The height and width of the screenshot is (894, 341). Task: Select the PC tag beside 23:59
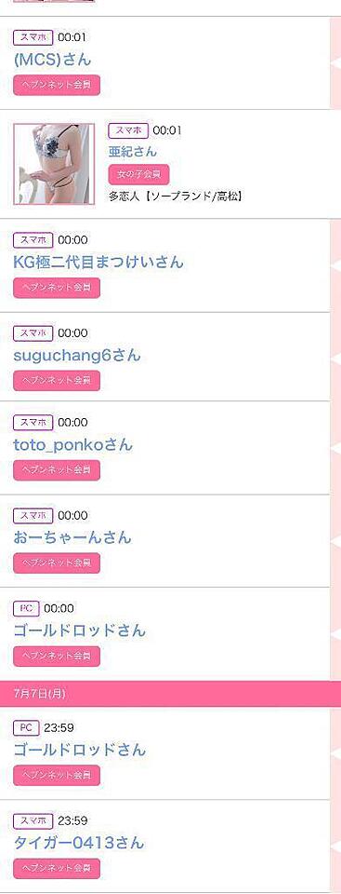26,728
